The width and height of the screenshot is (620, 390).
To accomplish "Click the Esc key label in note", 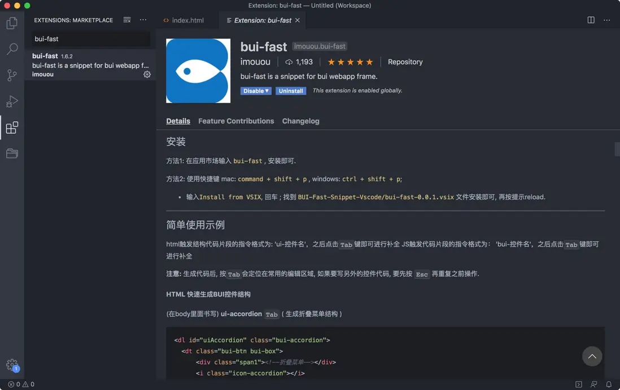I will (x=421, y=274).
